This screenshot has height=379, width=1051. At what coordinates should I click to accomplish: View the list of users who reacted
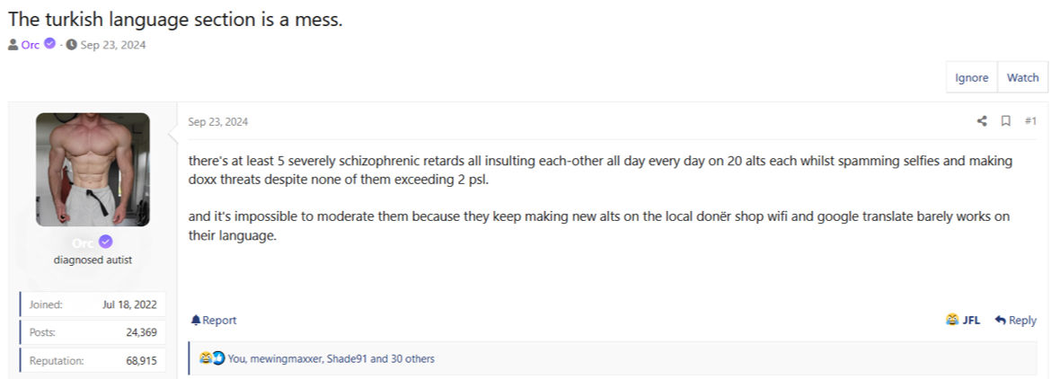331,359
